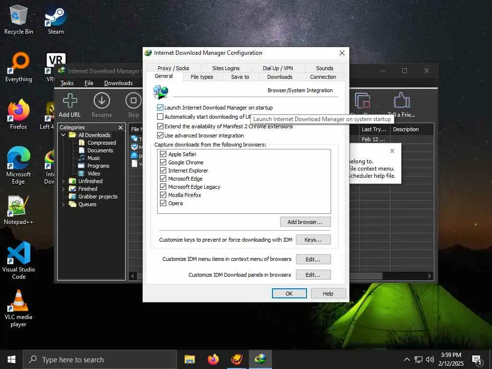
Task: Click Edit for IDM Download panels
Action: 313,275
